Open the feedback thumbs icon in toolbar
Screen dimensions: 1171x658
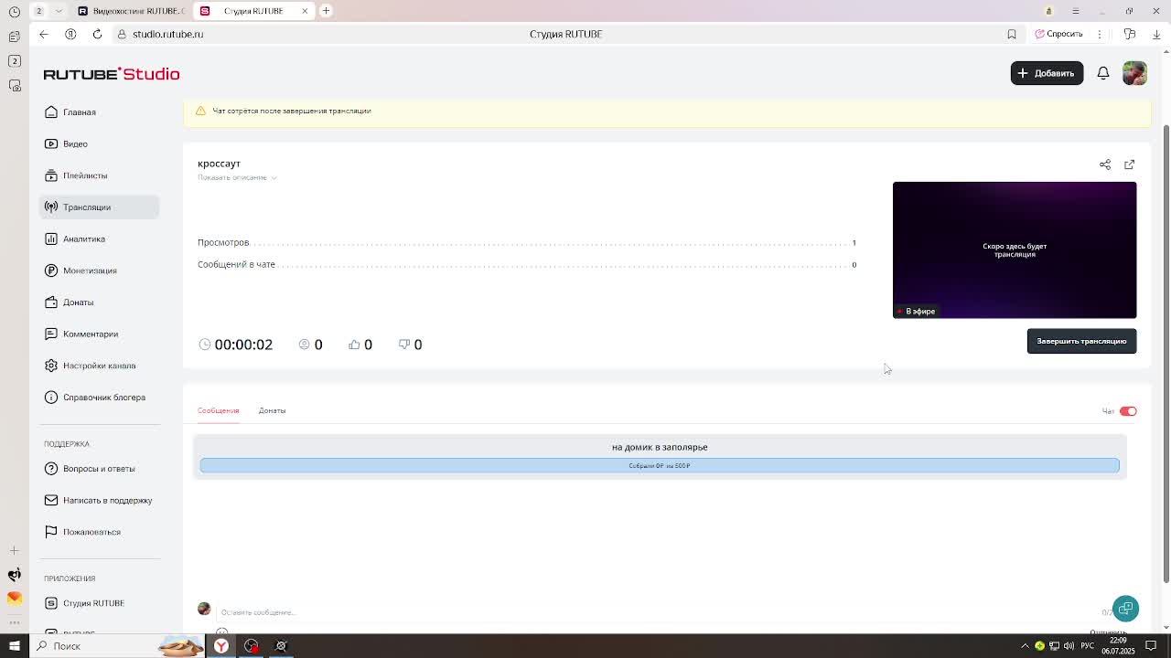(x=1130, y=34)
